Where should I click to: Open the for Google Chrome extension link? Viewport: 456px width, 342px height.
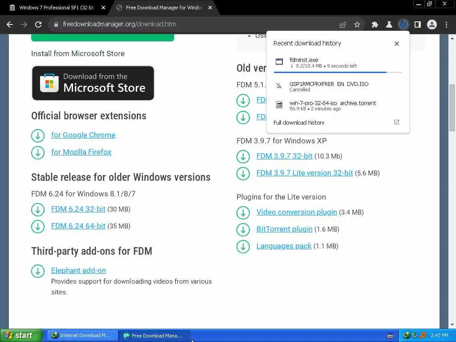pos(83,135)
